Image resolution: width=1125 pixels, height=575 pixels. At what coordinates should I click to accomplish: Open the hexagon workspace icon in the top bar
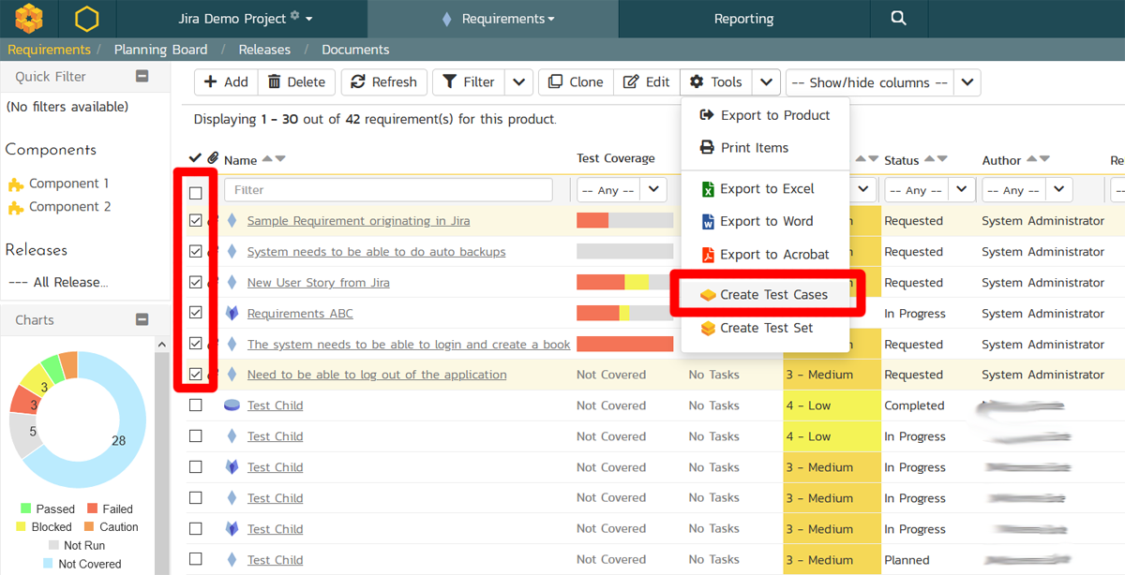[x=86, y=18]
